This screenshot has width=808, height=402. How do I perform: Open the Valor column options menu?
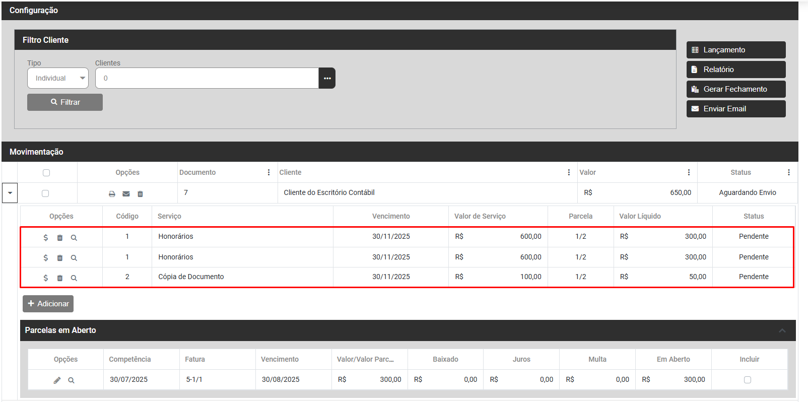[689, 172]
